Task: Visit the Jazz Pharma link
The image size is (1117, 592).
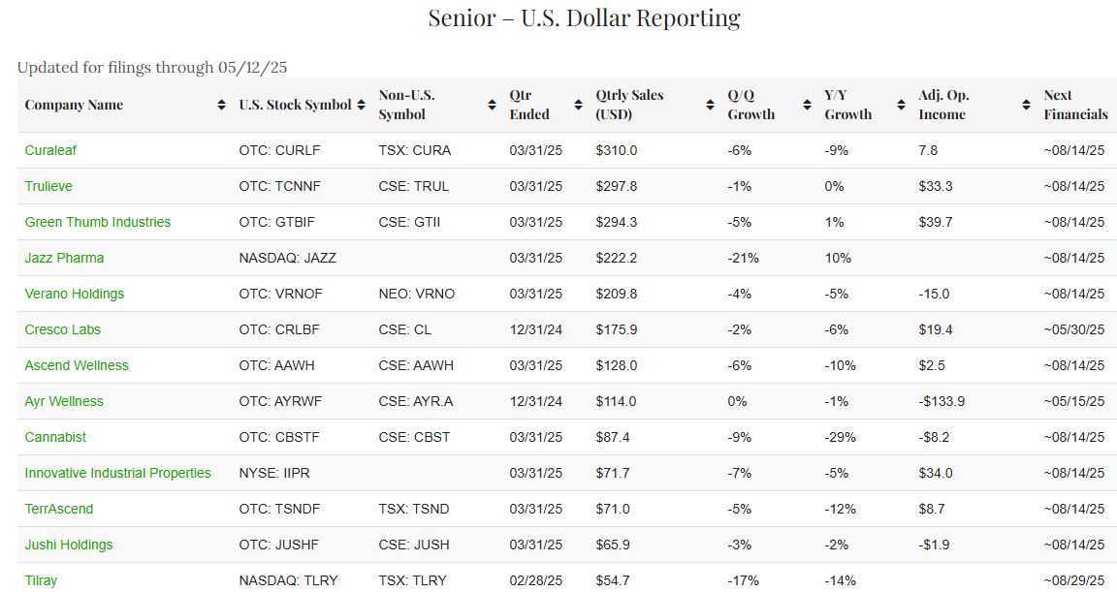Action: (64, 258)
